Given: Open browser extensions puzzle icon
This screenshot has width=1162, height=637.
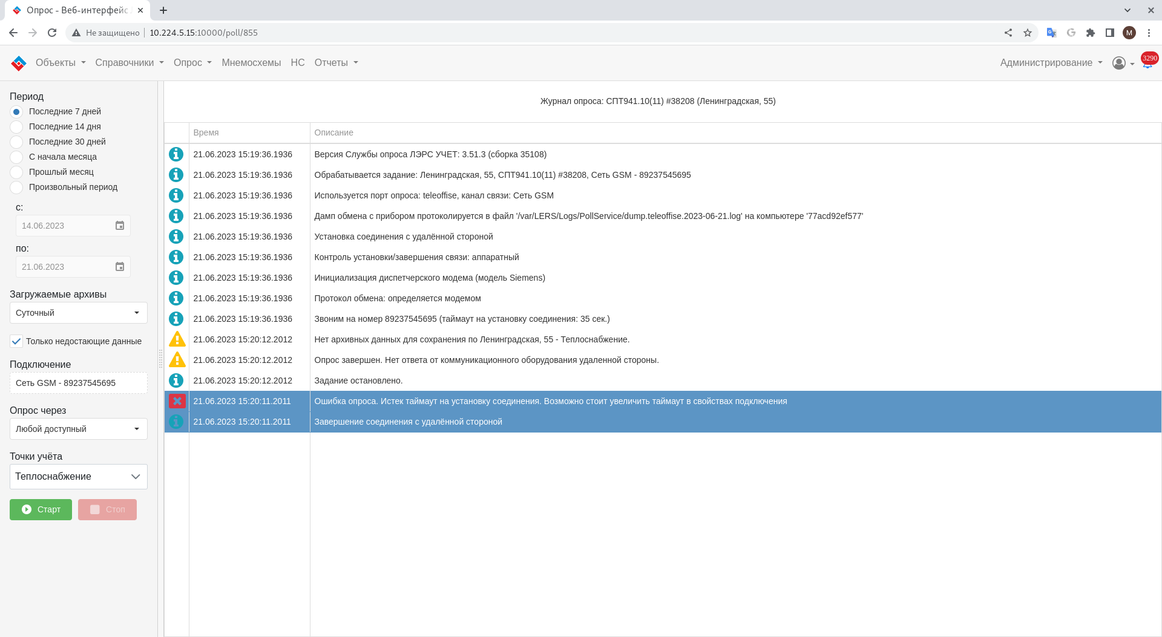Looking at the screenshot, I should point(1091,33).
